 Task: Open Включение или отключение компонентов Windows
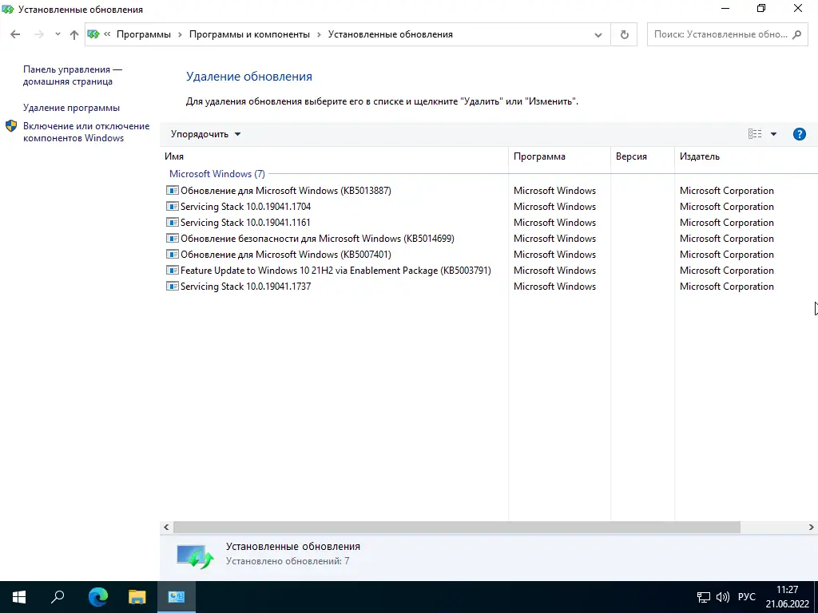coord(86,132)
